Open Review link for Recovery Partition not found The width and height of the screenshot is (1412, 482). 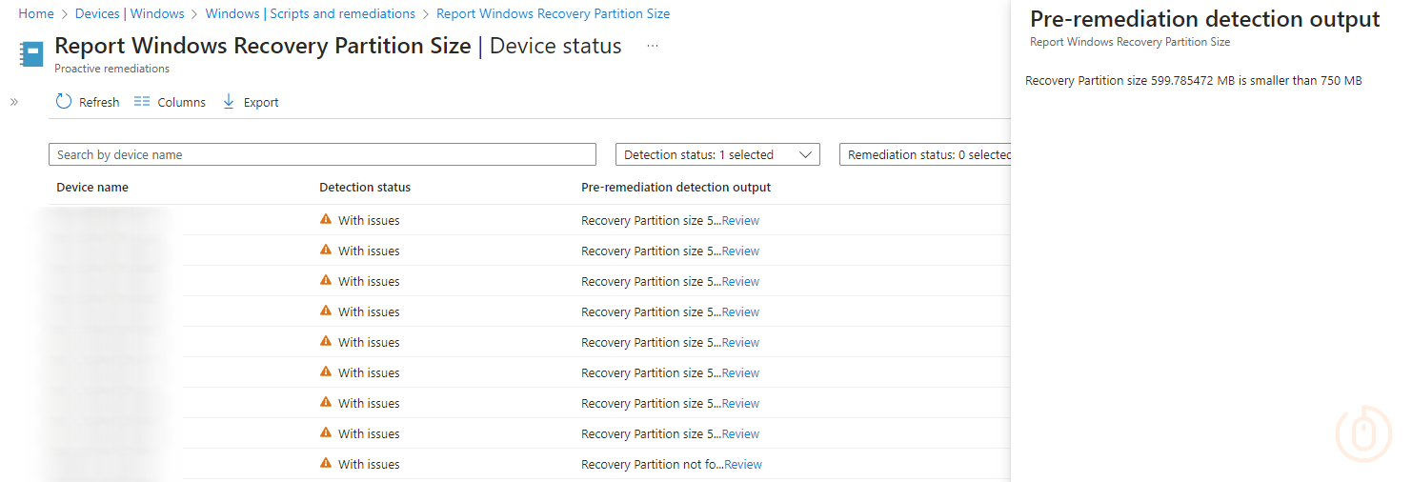tap(743, 464)
